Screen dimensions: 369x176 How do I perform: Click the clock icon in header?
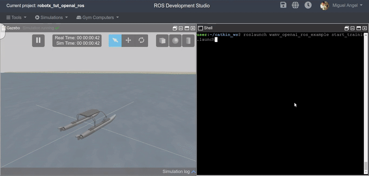(308, 5)
